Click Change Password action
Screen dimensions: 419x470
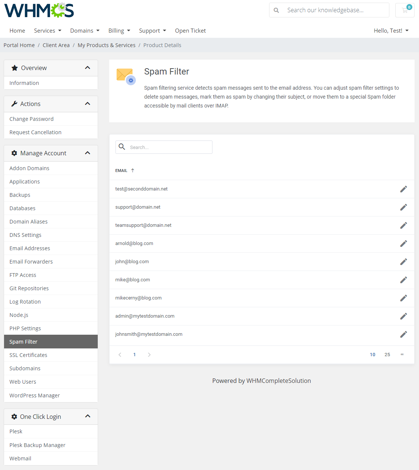coord(51,119)
